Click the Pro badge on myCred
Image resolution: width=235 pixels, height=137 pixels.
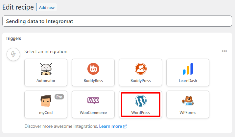tap(59, 97)
